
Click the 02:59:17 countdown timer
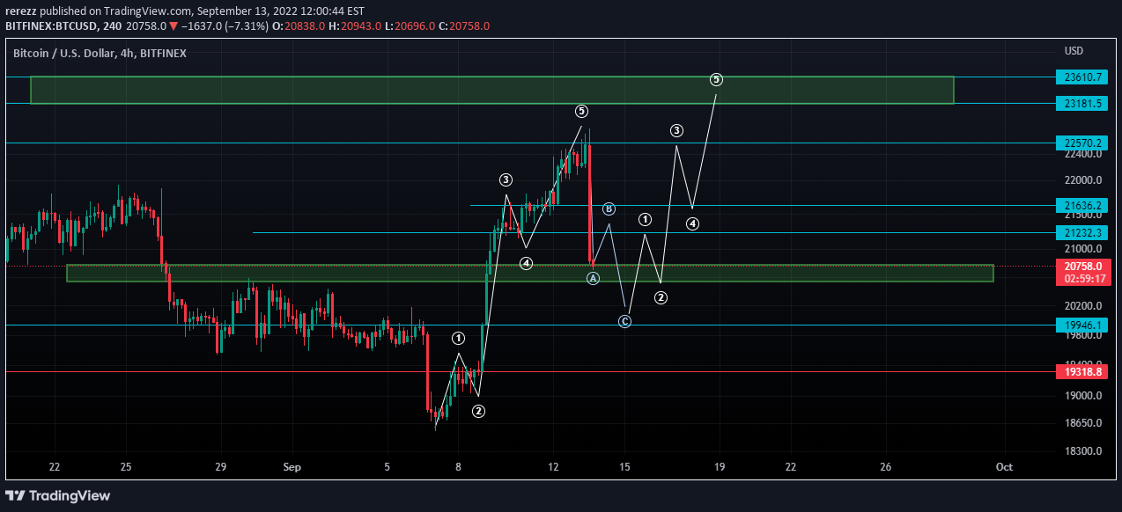click(1082, 278)
